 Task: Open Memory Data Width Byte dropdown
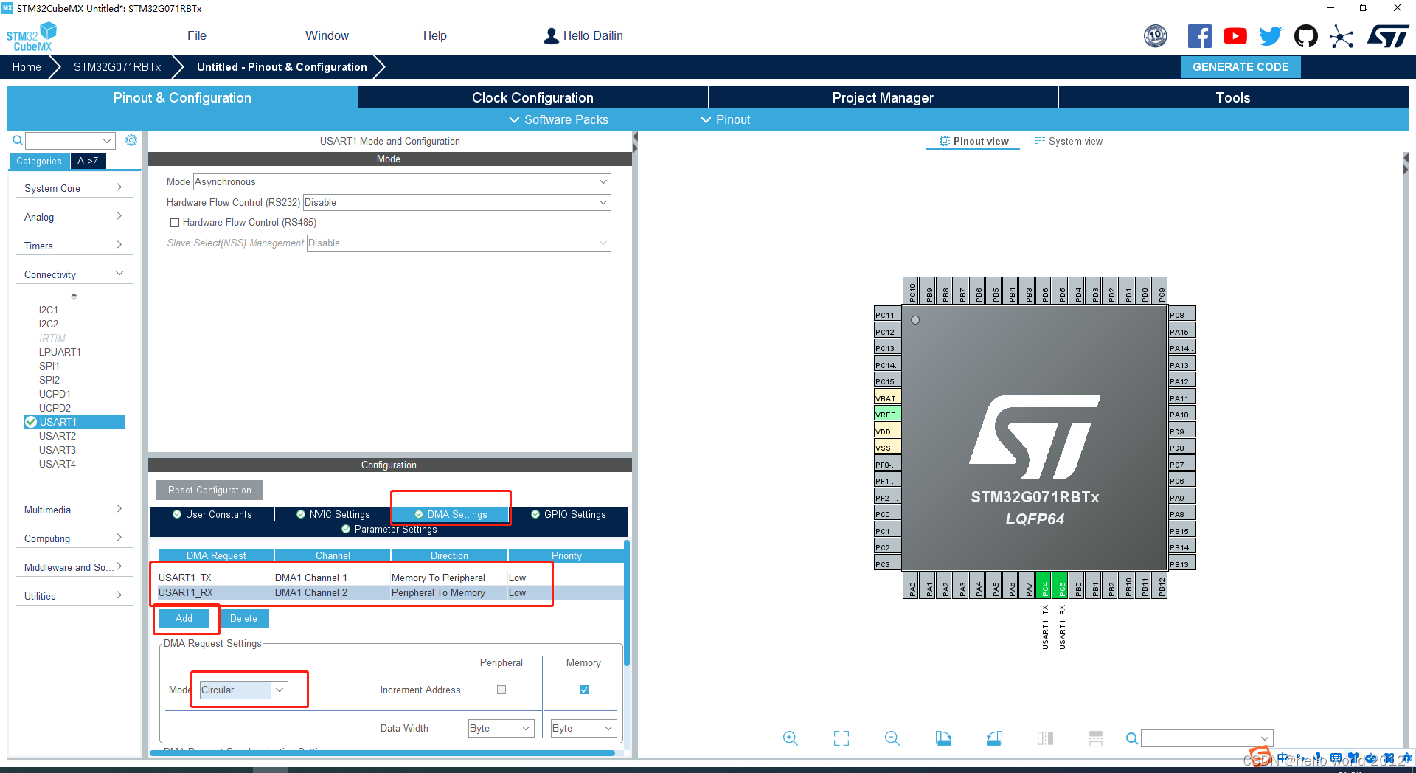pyautogui.click(x=584, y=728)
